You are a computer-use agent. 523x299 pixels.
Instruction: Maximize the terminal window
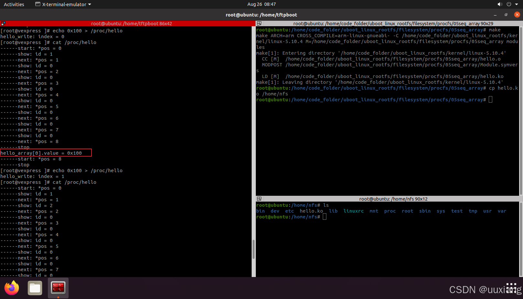[x=506, y=15]
